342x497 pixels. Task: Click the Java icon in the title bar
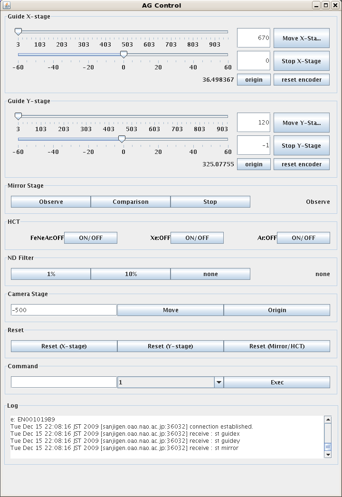coord(6,5)
